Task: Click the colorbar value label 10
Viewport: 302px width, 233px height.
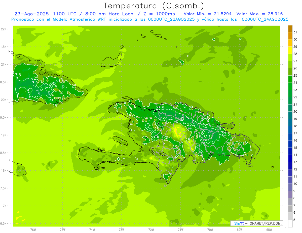Action: tap(295, 184)
